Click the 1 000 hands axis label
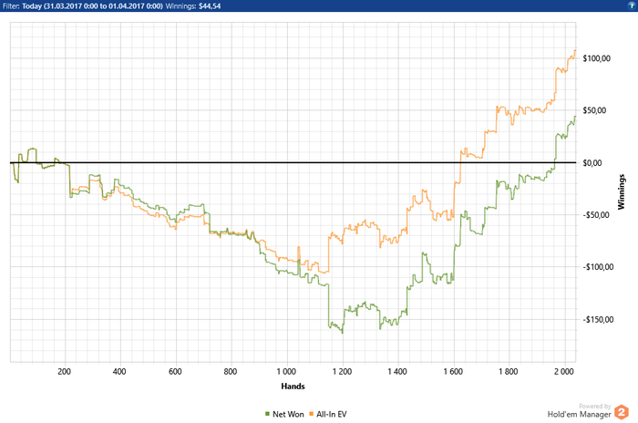 (x=286, y=371)
